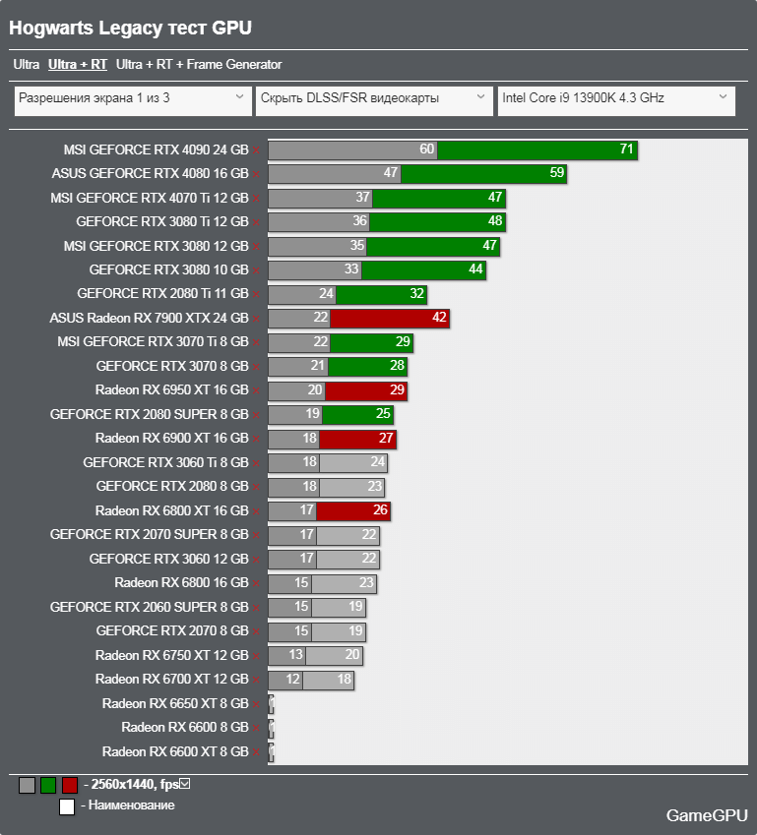The width and height of the screenshot is (757, 835).
Task: Click the MSI GEFORCE RTX 4090 24 GB label
Action: (x=156, y=150)
